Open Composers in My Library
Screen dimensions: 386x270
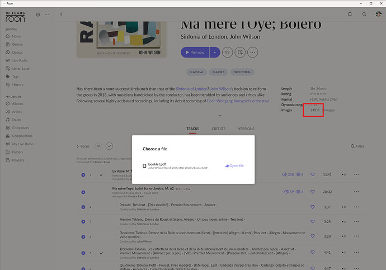pyautogui.click(x=17, y=128)
